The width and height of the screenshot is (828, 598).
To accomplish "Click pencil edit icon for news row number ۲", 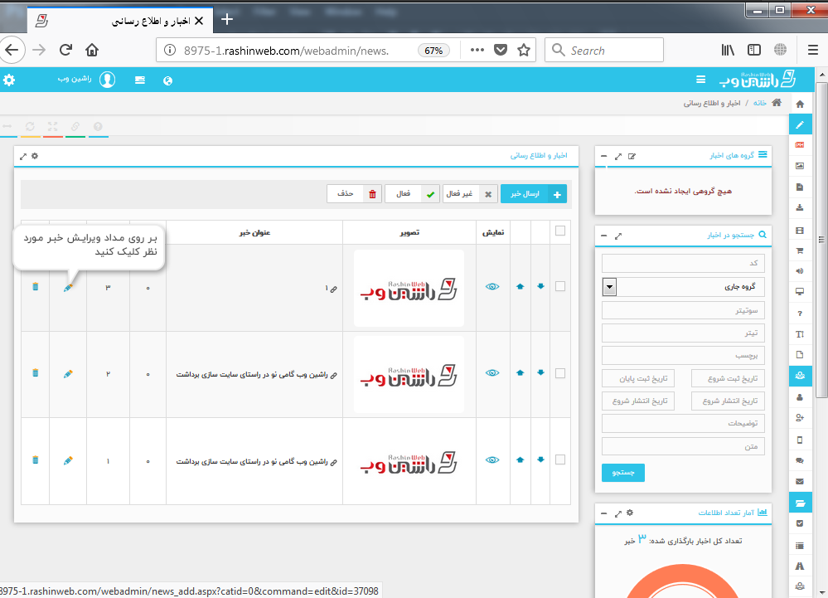I will click(x=68, y=374).
